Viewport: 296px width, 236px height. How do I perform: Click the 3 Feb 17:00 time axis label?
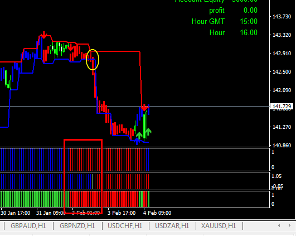click(x=122, y=213)
